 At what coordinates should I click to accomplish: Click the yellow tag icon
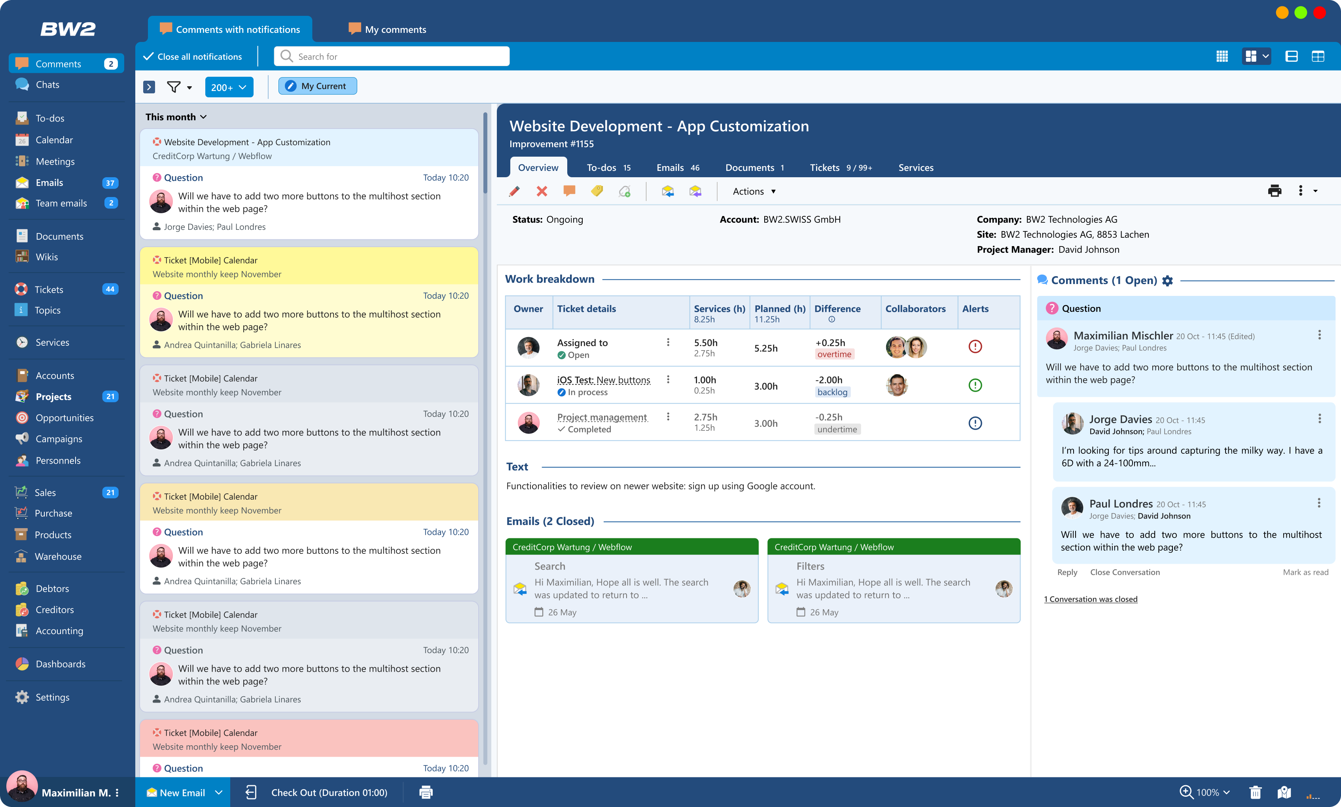tap(597, 191)
